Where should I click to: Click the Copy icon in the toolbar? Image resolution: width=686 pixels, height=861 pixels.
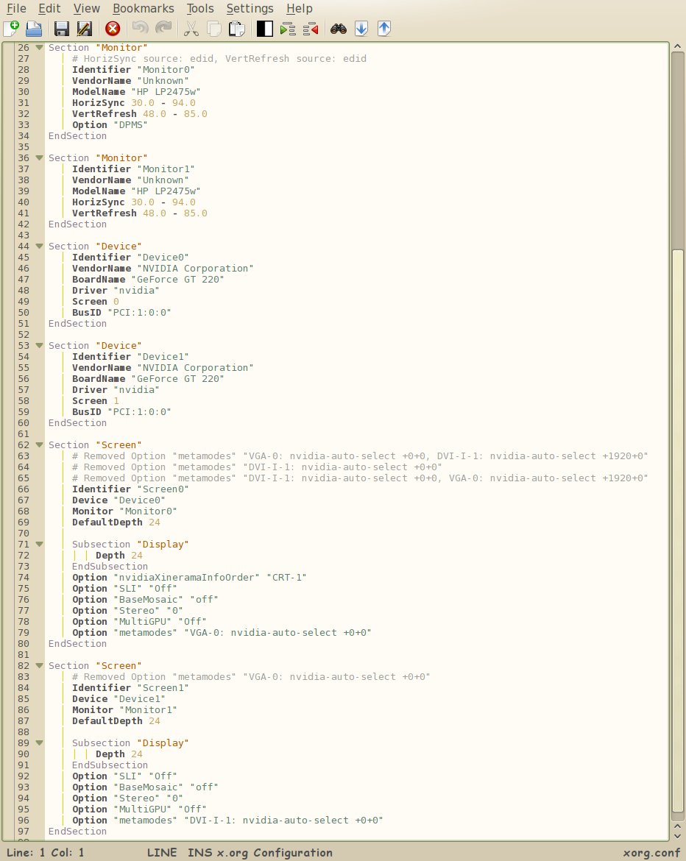click(x=213, y=29)
